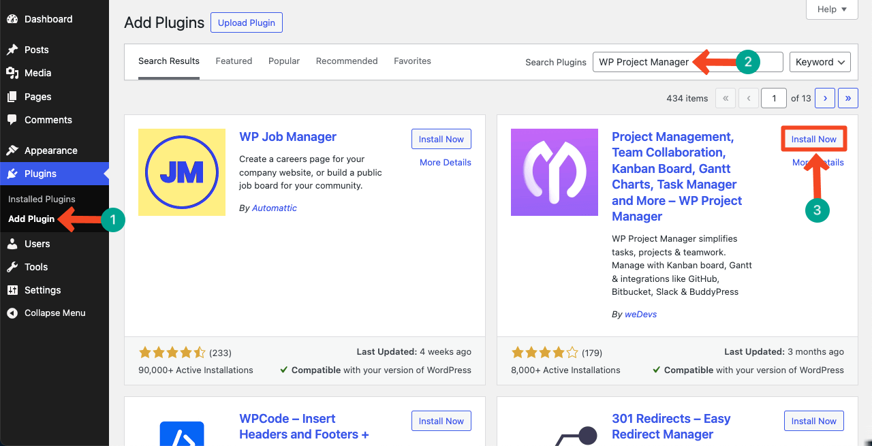Open the Dashboard menu item
Screen dimensions: 872x446
(x=54, y=19)
